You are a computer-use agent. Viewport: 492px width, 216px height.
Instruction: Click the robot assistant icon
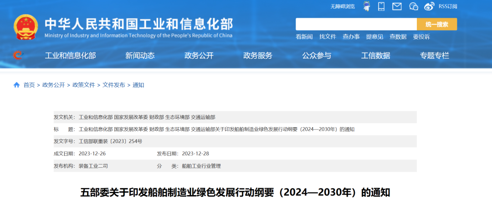click(366, 6)
